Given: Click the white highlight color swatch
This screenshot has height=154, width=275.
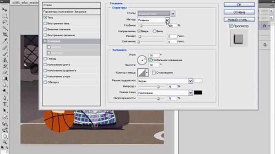Looking at the screenshot, I should [x=198, y=81].
